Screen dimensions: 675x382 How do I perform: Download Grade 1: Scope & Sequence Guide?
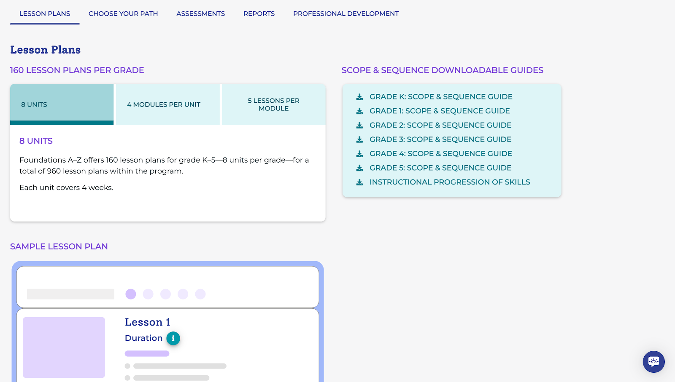(440, 111)
